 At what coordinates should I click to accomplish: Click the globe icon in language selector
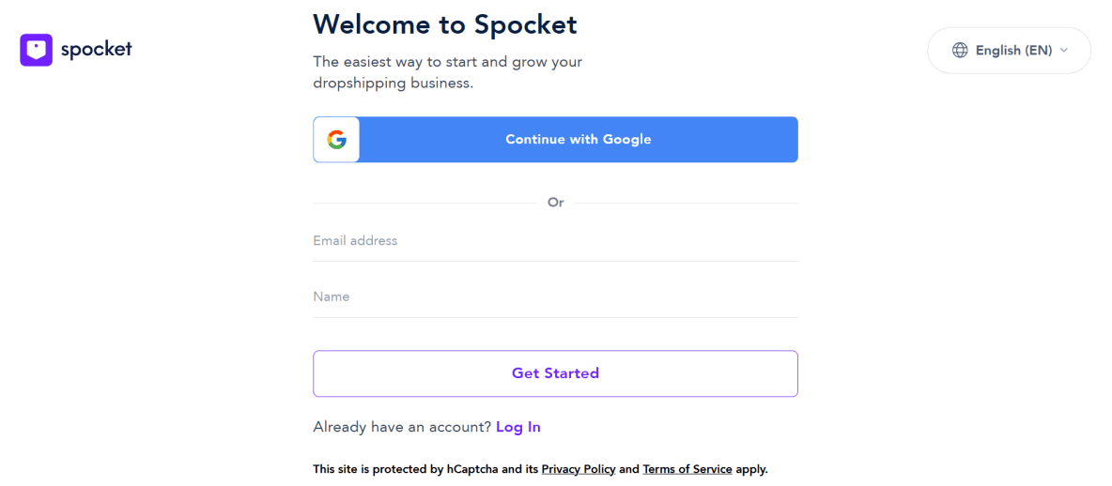960,51
